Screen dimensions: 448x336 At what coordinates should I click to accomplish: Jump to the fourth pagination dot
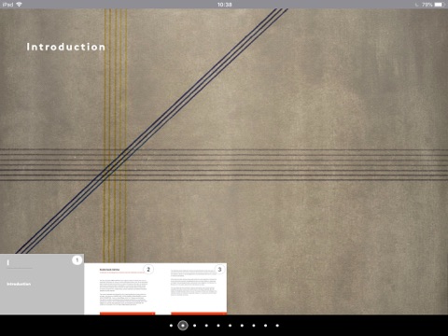[x=206, y=326]
